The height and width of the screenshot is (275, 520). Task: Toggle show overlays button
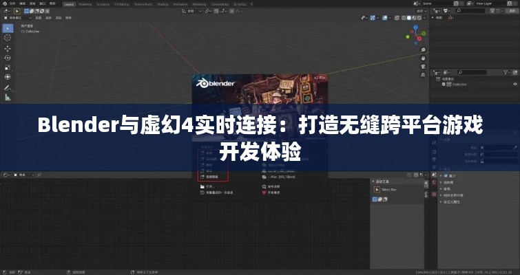coord(385,18)
